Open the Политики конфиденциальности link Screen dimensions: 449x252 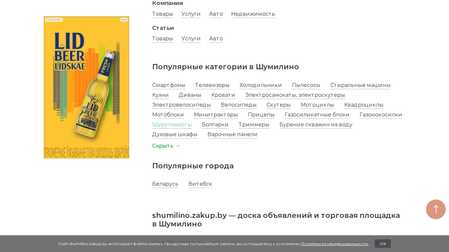click(334, 244)
